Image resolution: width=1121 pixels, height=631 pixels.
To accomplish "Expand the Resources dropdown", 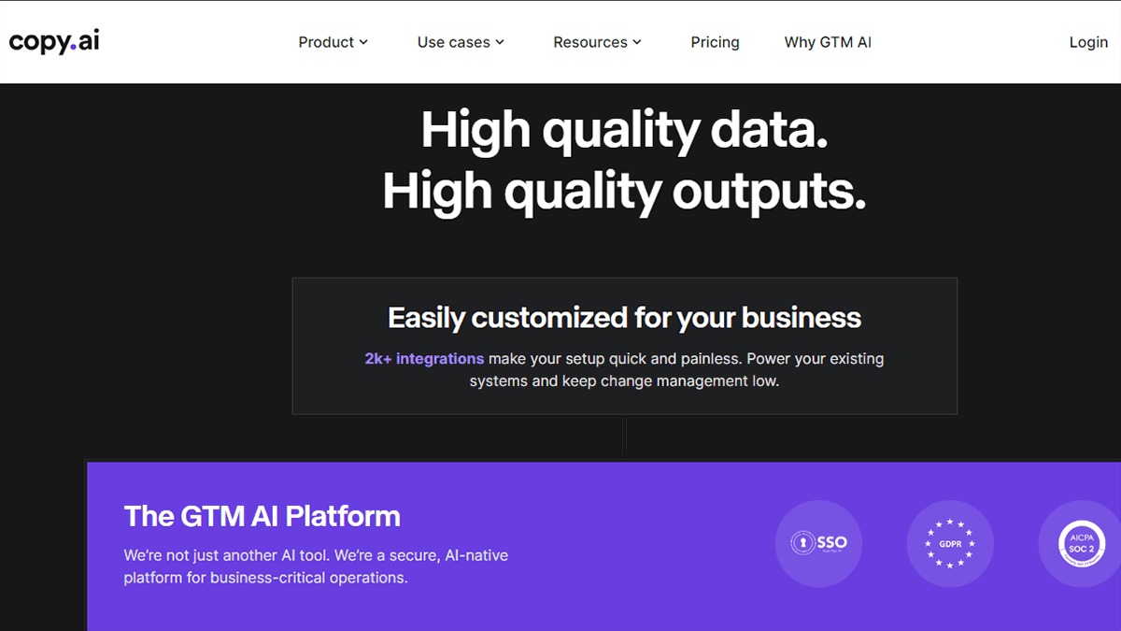I will pos(589,42).
